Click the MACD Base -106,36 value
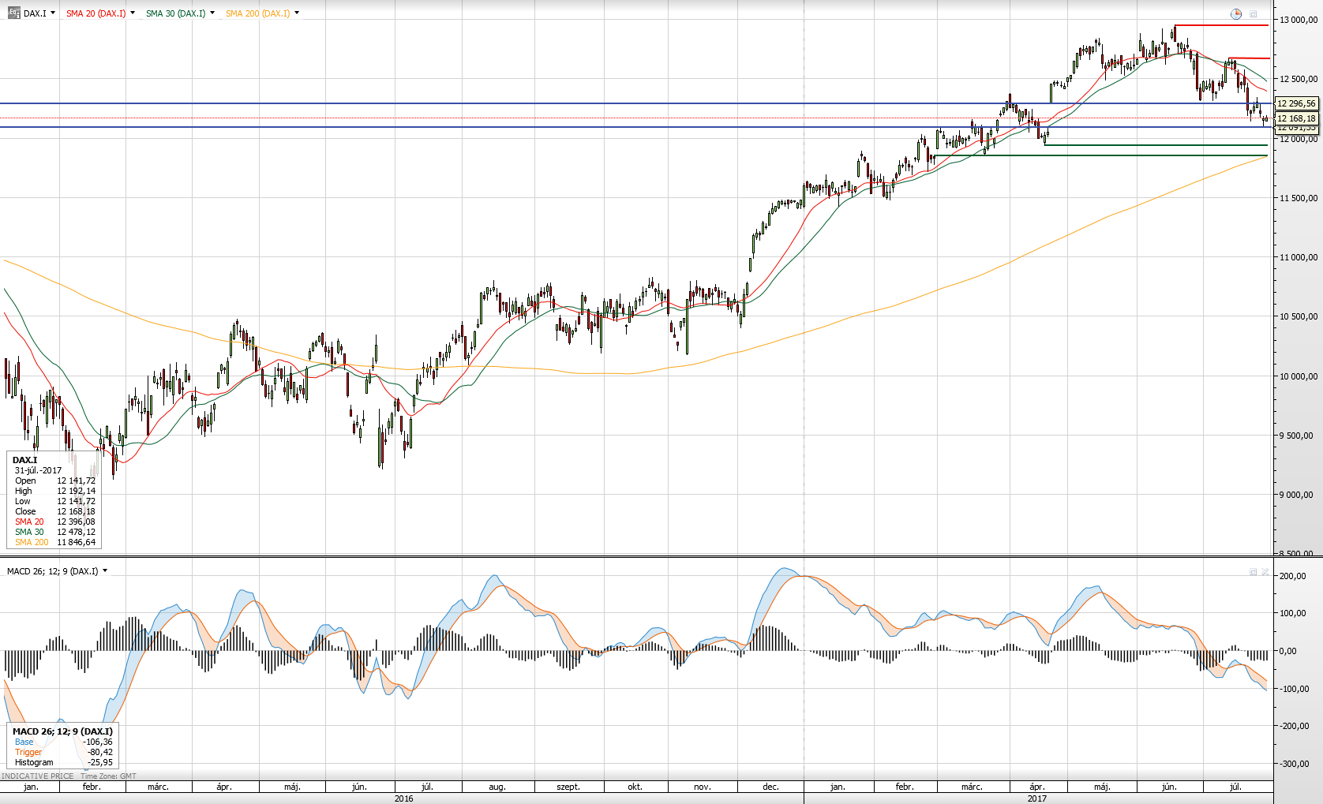The height and width of the screenshot is (804, 1323). click(97, 742)
